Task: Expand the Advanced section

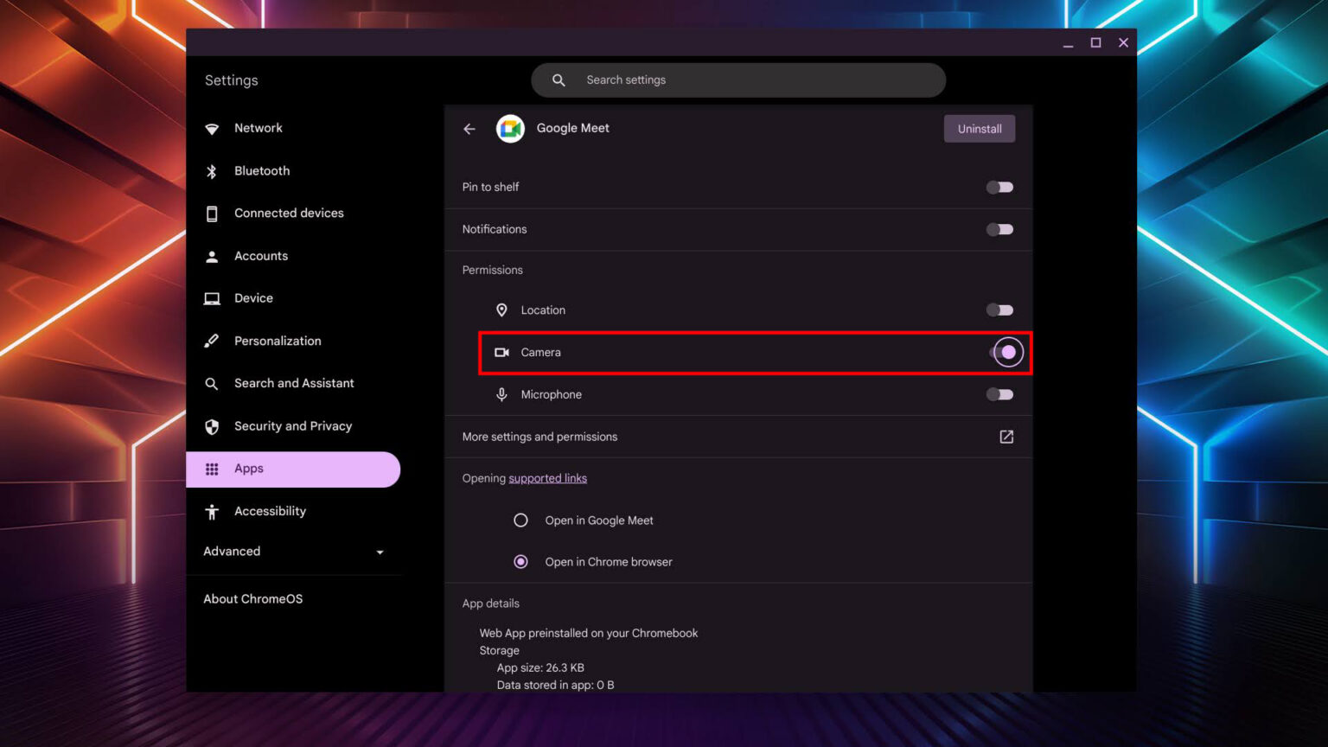Action: tap(380, 552)
